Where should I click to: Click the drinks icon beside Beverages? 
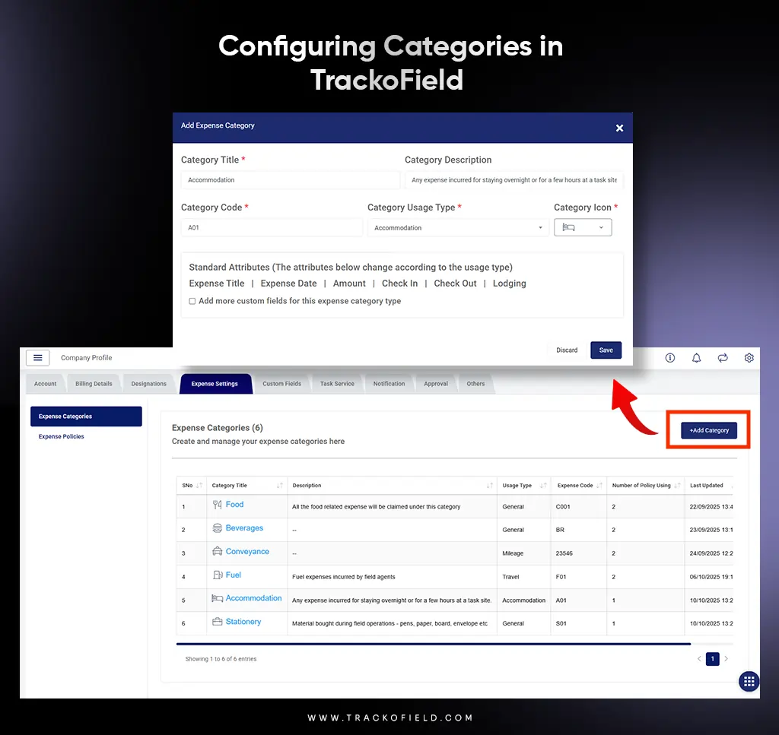coord(218,527)
